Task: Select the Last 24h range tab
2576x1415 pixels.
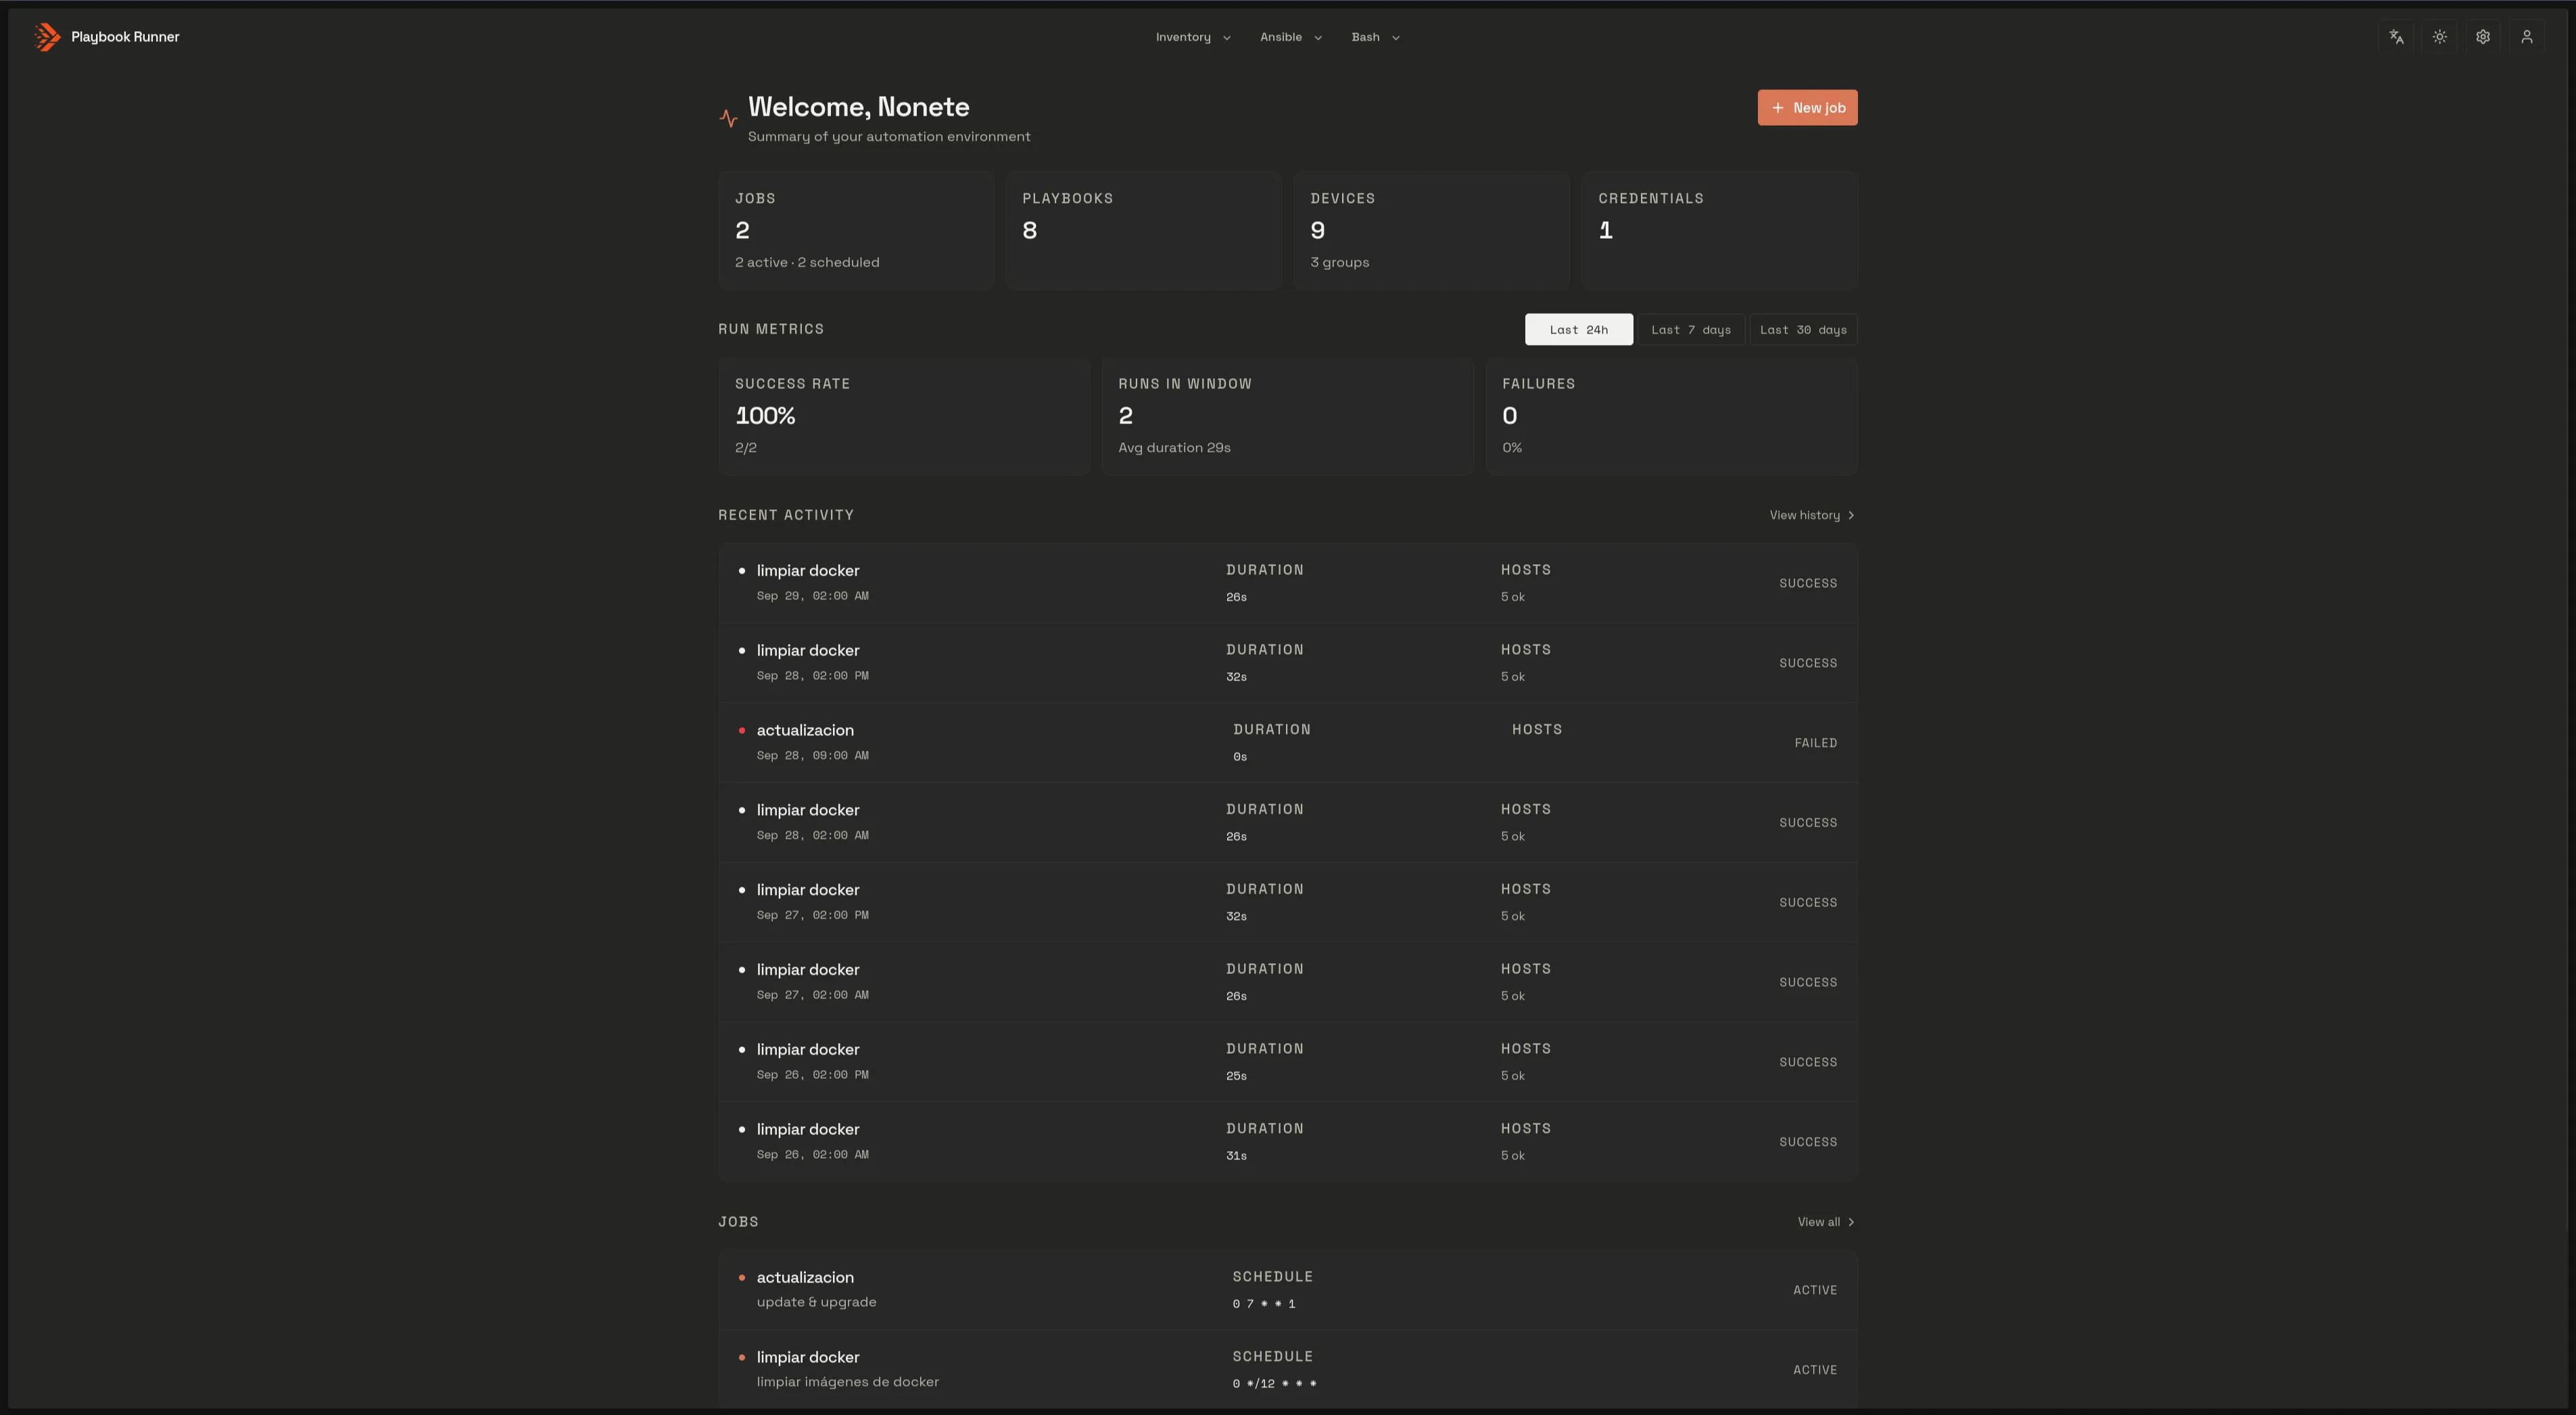Action: (x=1578, y=330)
